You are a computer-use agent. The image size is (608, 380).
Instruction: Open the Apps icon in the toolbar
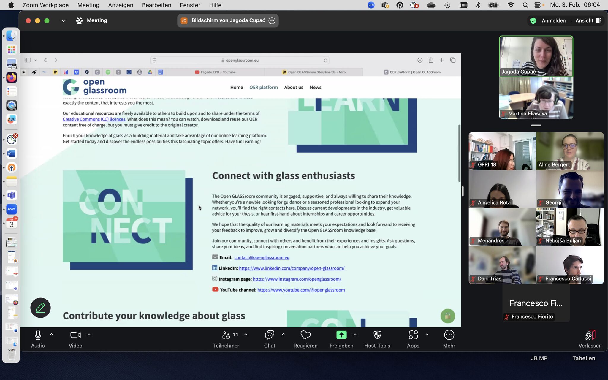tap(413, 335)
